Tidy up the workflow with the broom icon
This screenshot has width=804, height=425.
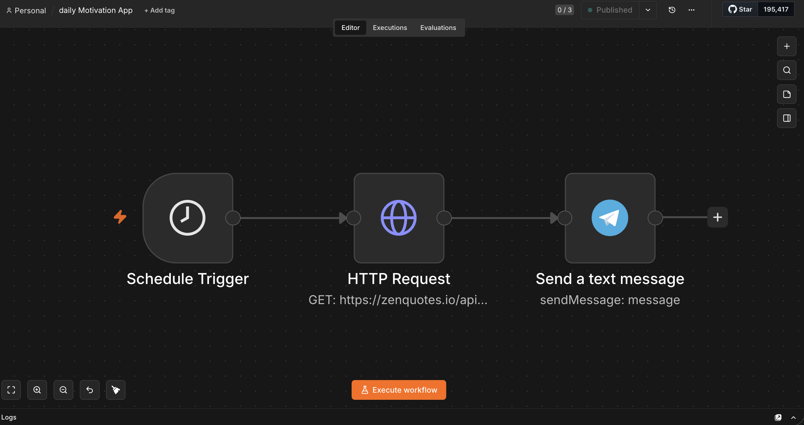[x=116, y=390]
